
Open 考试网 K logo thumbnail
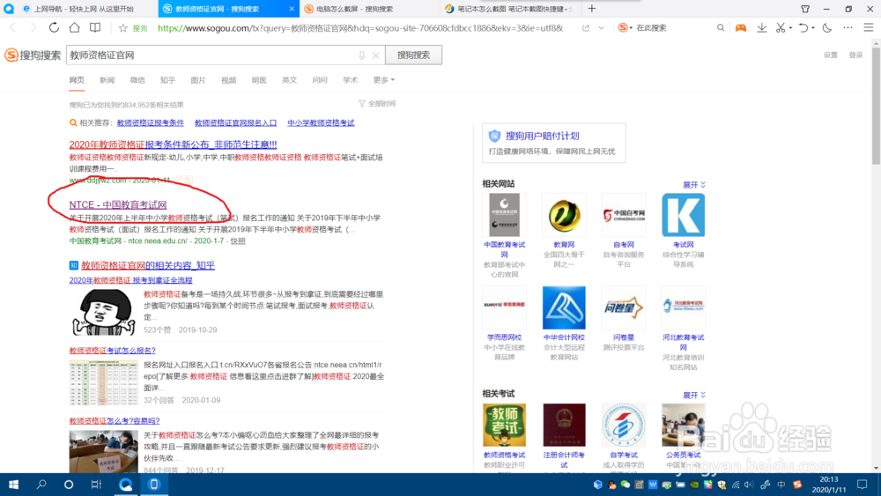684,215
